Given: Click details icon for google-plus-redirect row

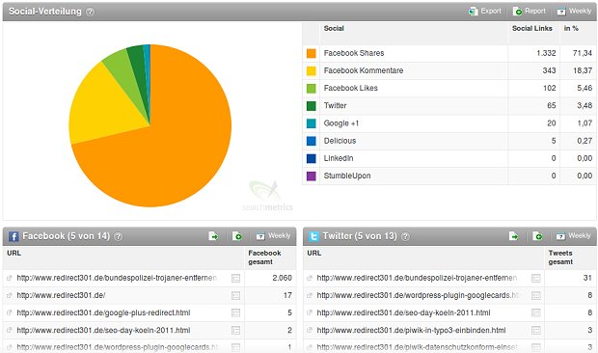Looking at the screenshot, I should click(235, 313).
